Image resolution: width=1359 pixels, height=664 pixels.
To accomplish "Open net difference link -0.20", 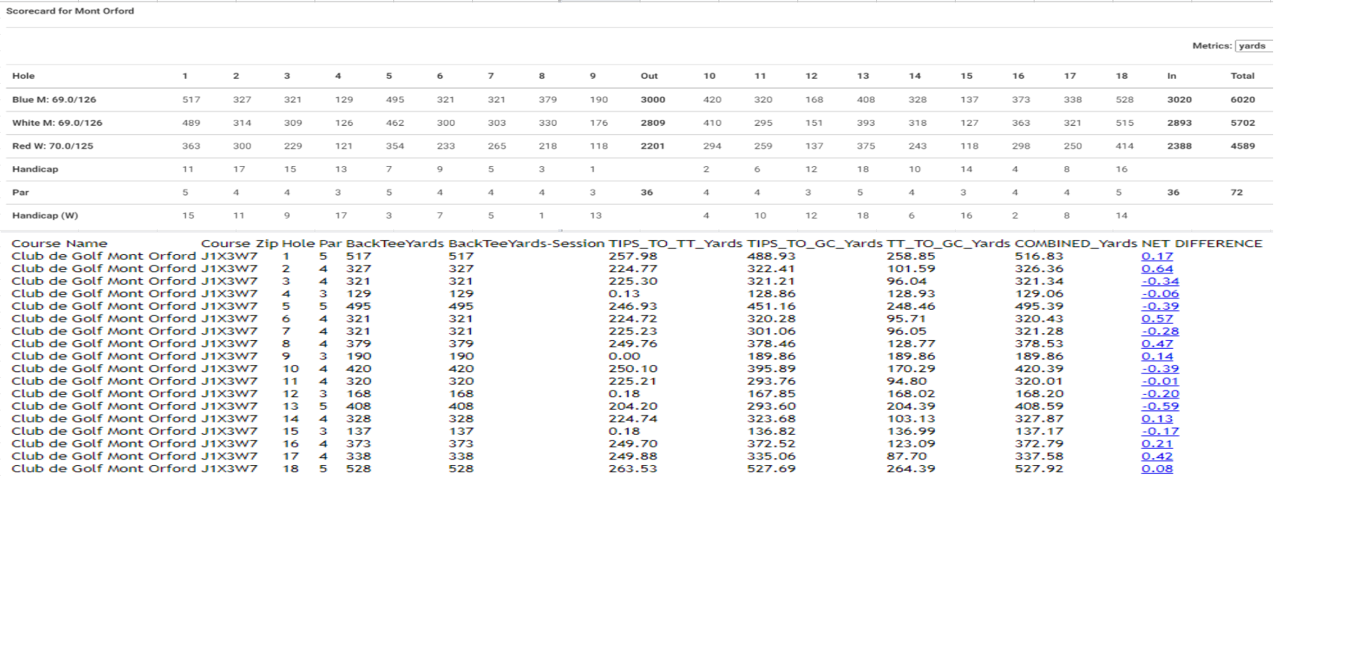I will click(1159, 393).
